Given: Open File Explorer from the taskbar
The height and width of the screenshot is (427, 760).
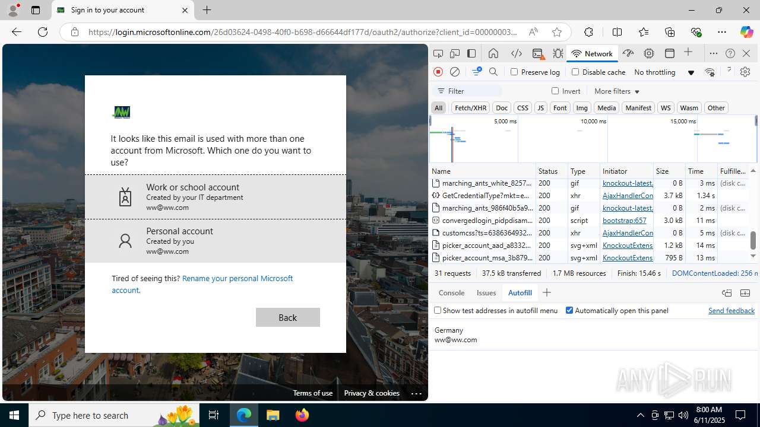Looking at the screenshot, I should 273,415.
